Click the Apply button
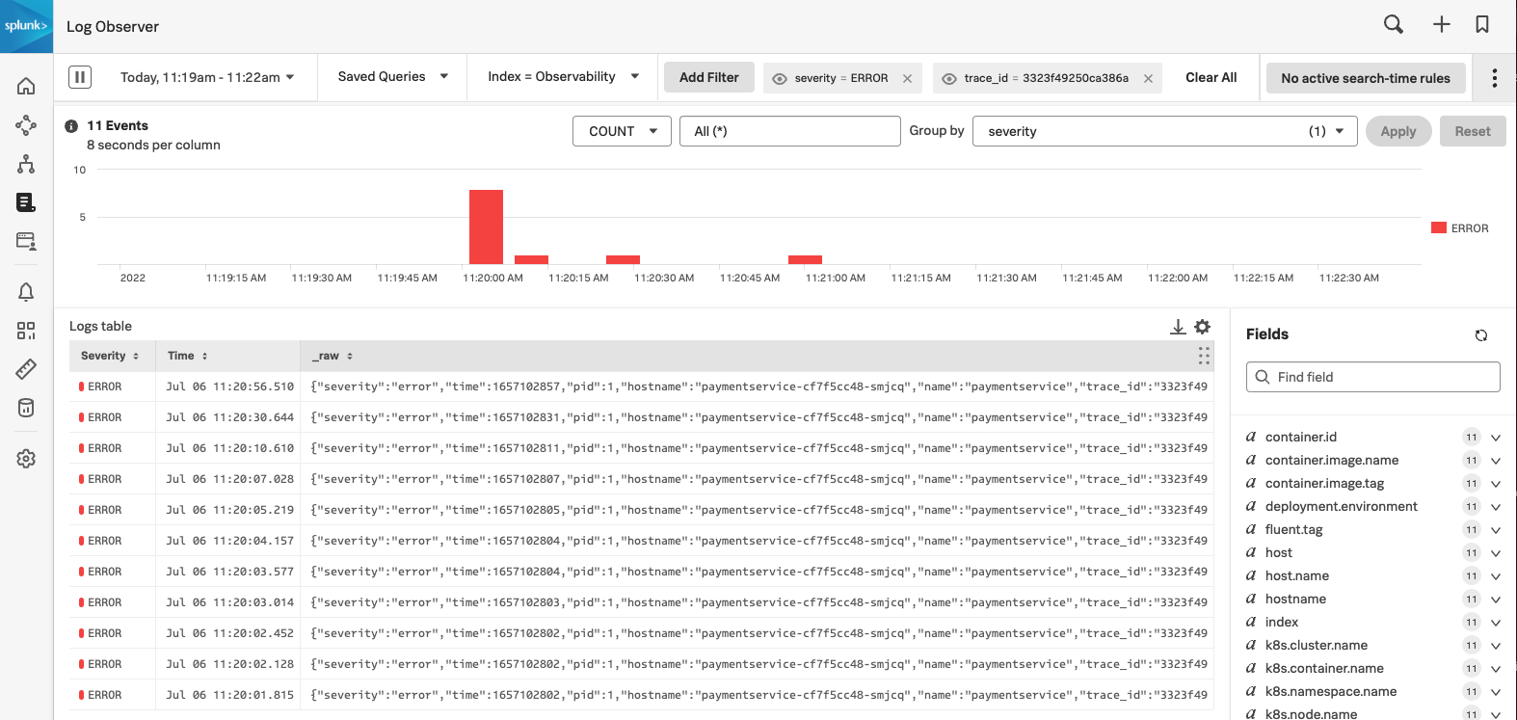1517x720 pixels. [1397, 131]
